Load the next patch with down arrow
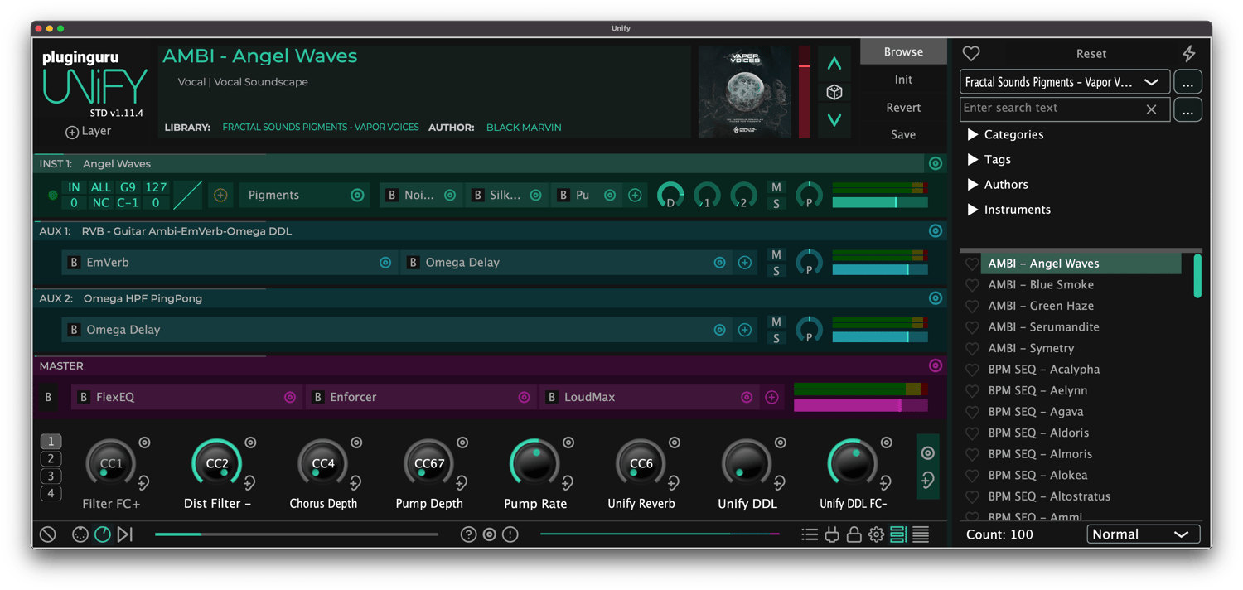1243x590 pixels. (x=834, y=120)
